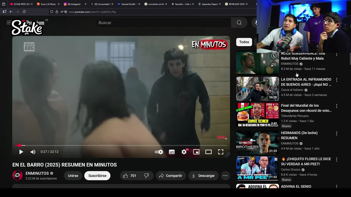Image resolution: width=351 pixels, height=197 pixels.
Task: Switch to the X Comunidad tab
Action: 102,4
